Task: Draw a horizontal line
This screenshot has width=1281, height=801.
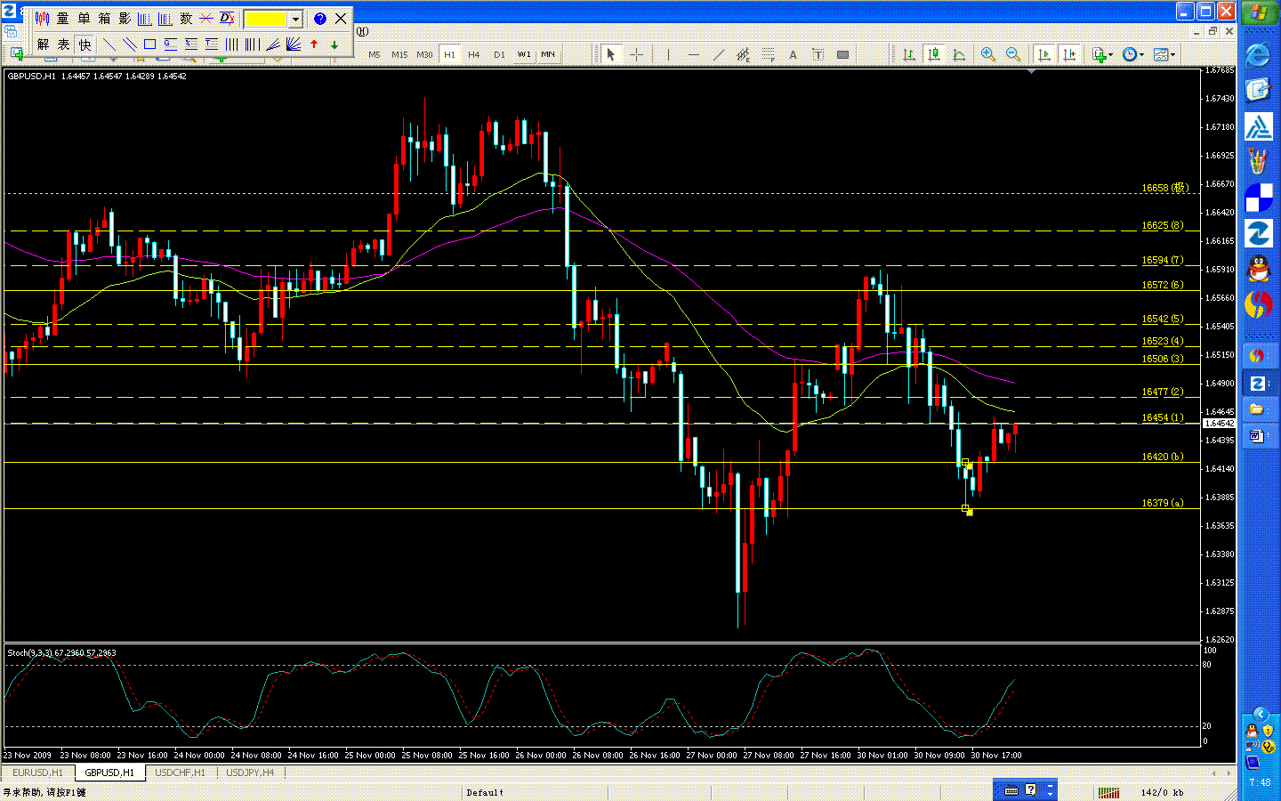Action: tap(694, 54)
